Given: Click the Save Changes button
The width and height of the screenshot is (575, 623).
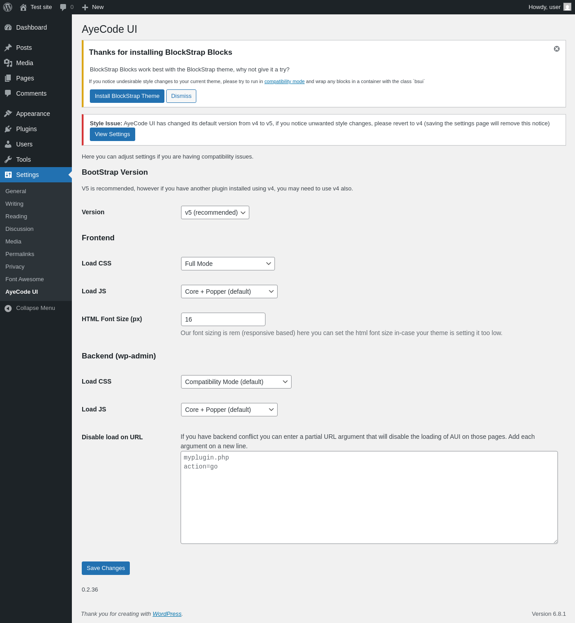Looking at the screenshot, I should click(106, 568).
